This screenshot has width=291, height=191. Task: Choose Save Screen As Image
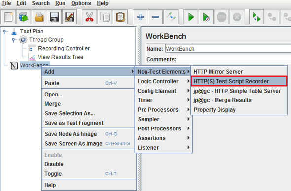[x=89, y=143]
